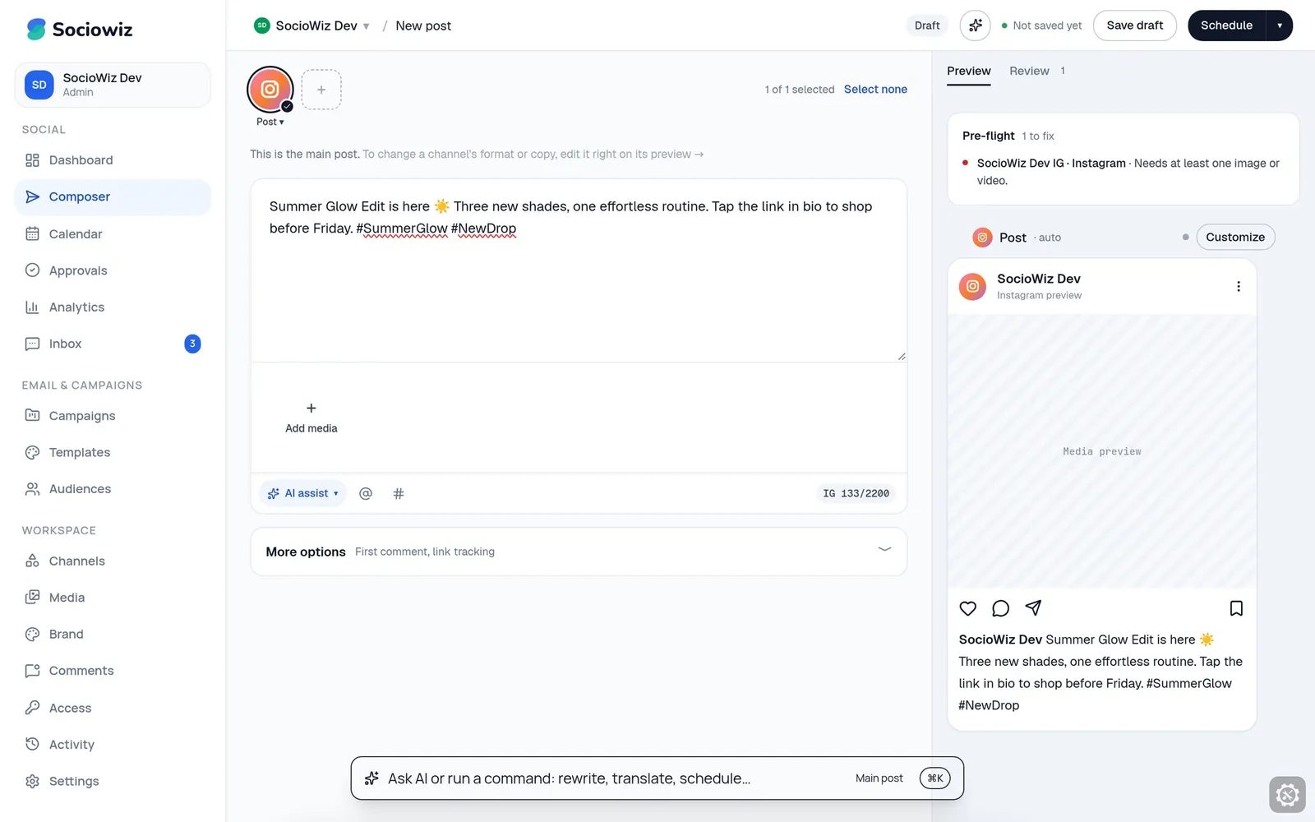Open Channels in the sidebar
Image resolution: width=1315 pixels, height=822 pixels.
pyautogui.click(x=113, y=561)
